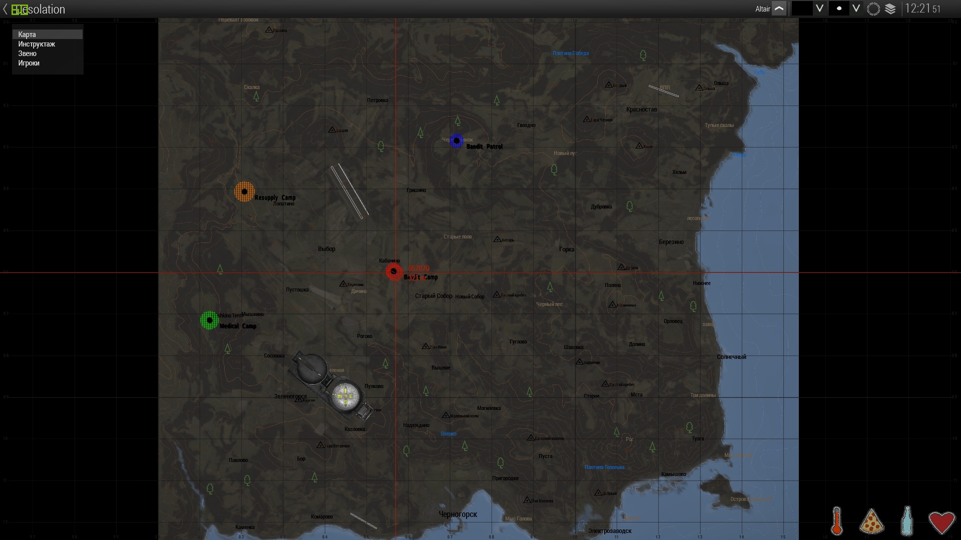Click the northwest airfield runway
This screenshot has height=540, width=961.
pos(350,191)
